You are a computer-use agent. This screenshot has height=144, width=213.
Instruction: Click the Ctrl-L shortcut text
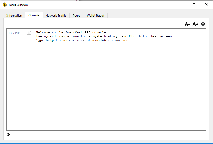pyautogui.click(x=135, y=36)
